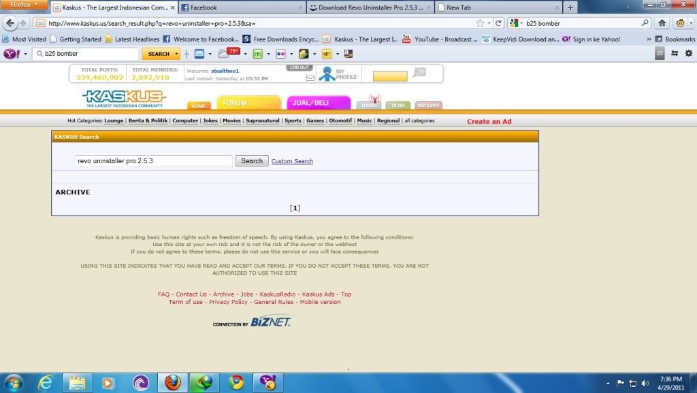Click the green icon on Yahoo toolbar

pyautogui.click(x=258, y=54)
